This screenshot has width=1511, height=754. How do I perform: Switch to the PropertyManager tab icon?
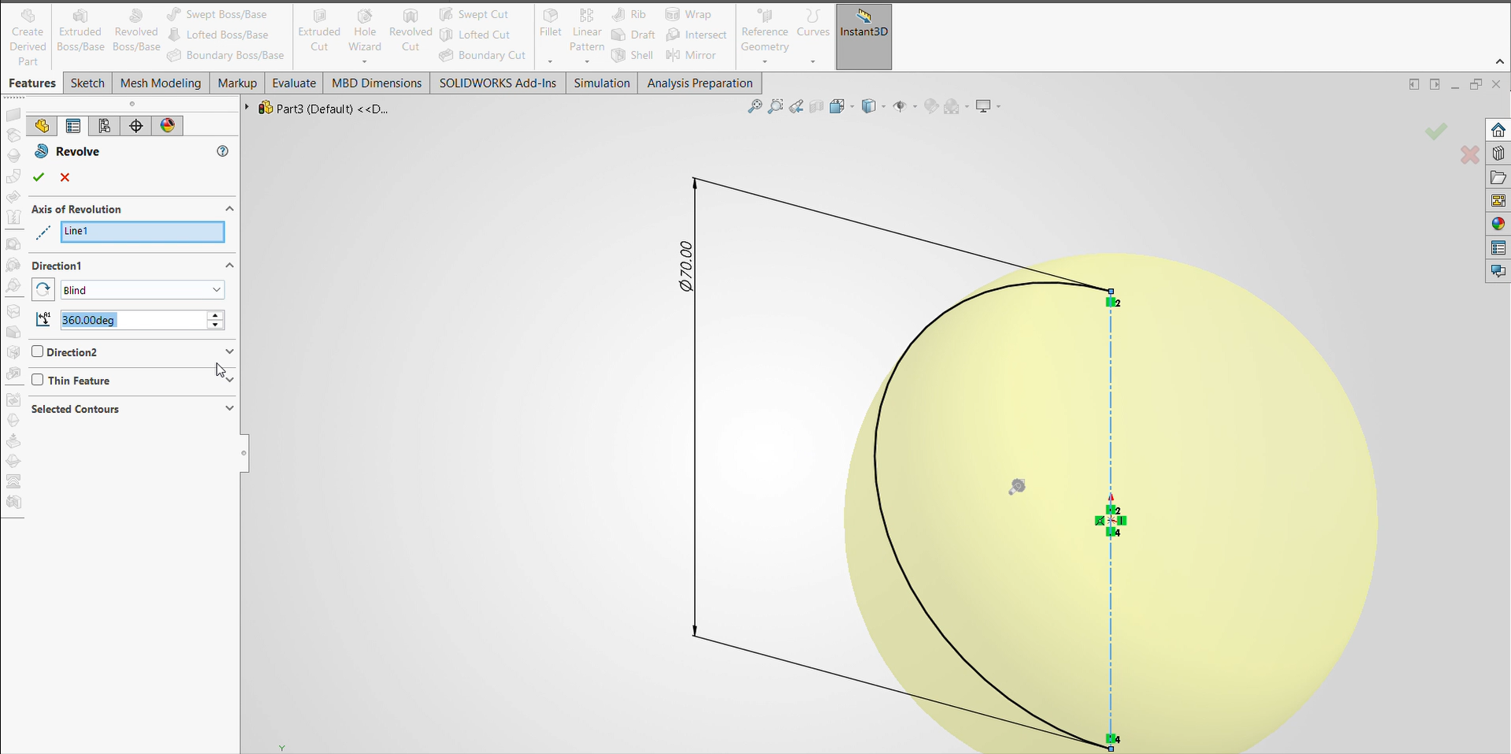tap(73, 126)
